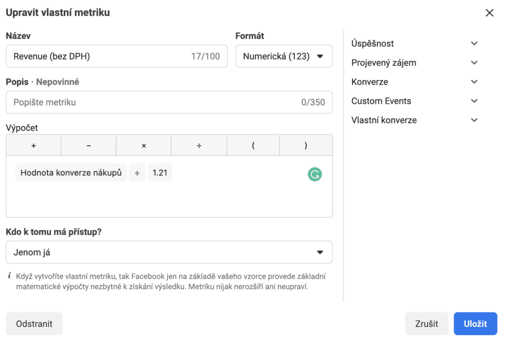Select the division operator
Viewport: 505px width, 339px height.
pos(199,145)
